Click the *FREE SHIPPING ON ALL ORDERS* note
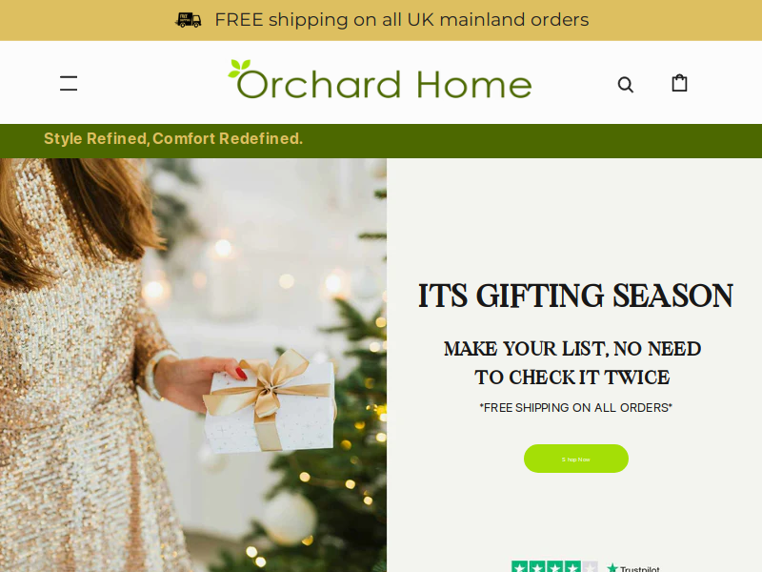This screenshot has width=762, height=572. 575,408
